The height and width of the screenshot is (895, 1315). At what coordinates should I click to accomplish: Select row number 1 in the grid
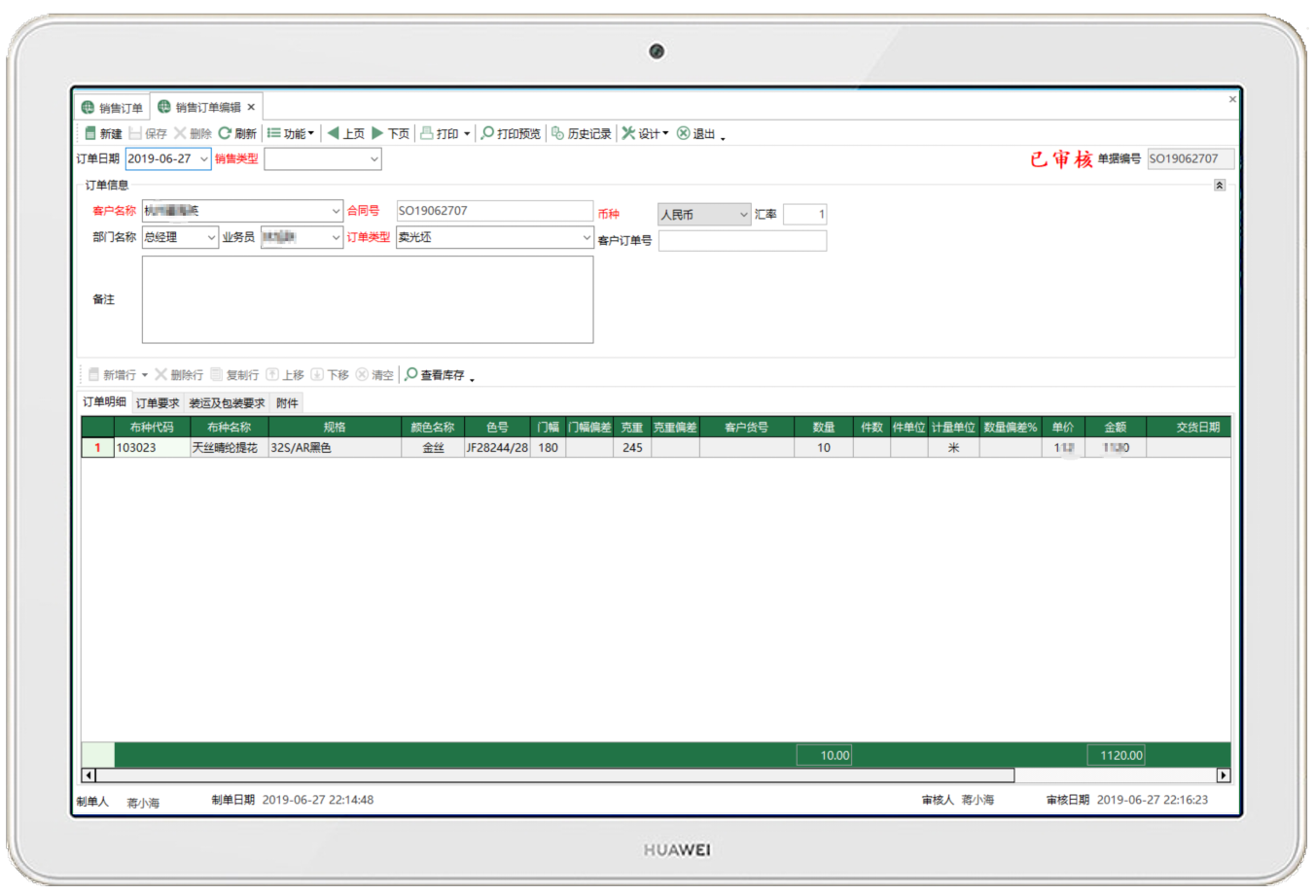[x=97, y=448]
